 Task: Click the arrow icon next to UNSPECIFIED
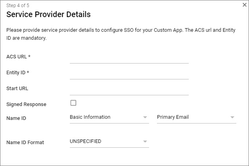pyautogui.click(x=145, y=142)
